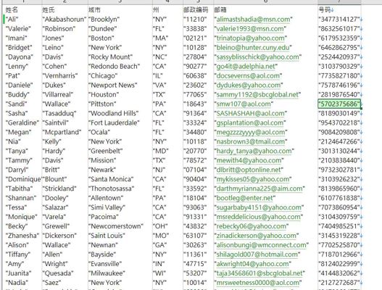
Task: Open the sammy1192@sbcglobal.net link
Action: coord(258,94)
